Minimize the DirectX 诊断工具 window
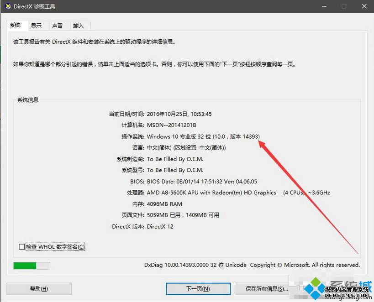The width and height of the screenshot is (374, 302). pos(324,6)
